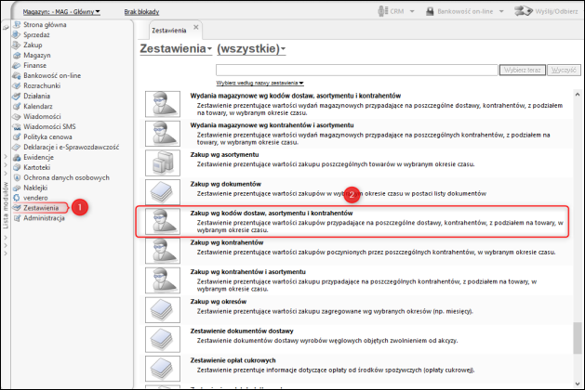The image size is (585, 390).
Task: Select Administracja in the module list
Action: point(44,218)
